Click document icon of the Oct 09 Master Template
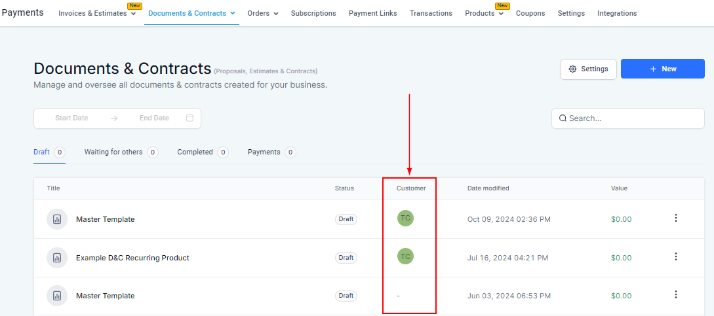This screenshot has width=714, height=316. (57, 219)
